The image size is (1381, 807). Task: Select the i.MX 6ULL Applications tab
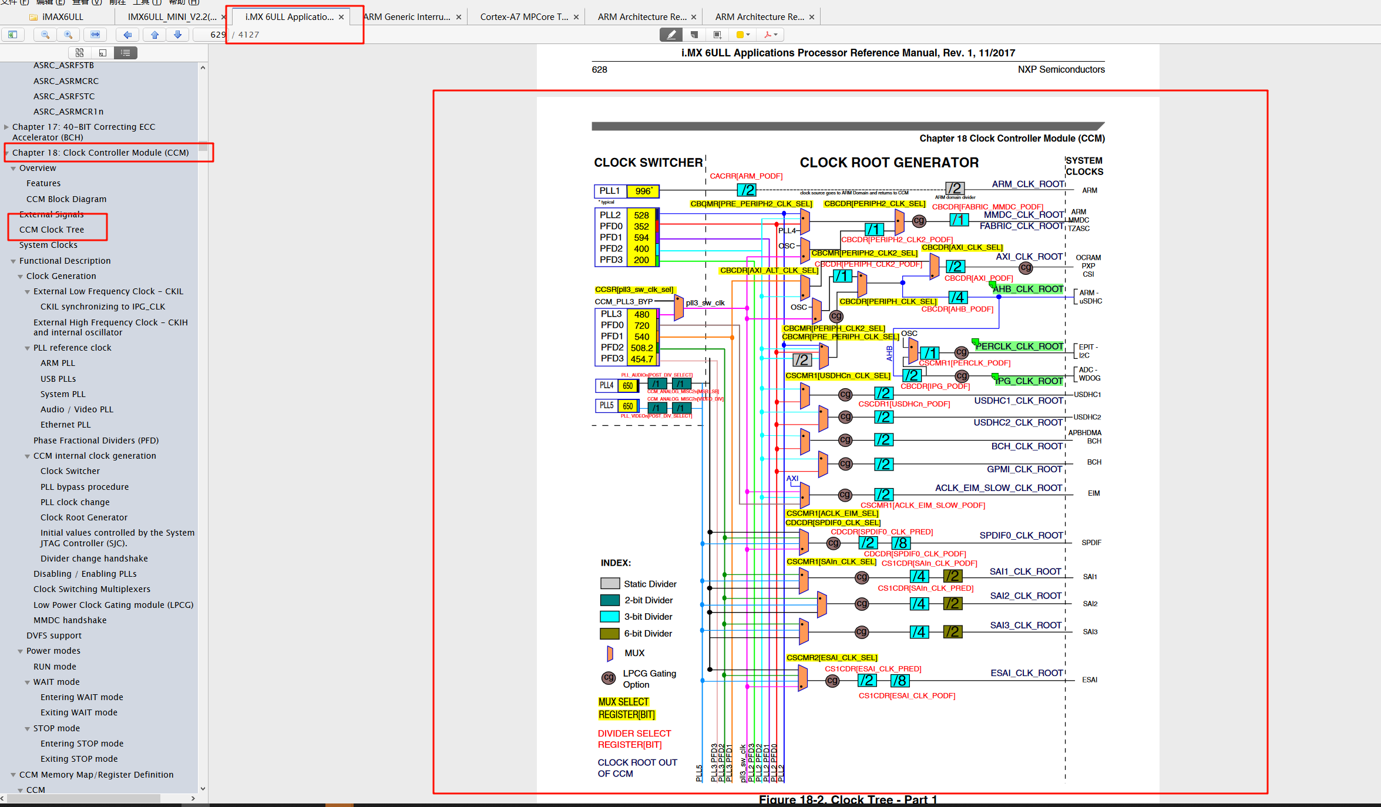click(x=289, y=16)
